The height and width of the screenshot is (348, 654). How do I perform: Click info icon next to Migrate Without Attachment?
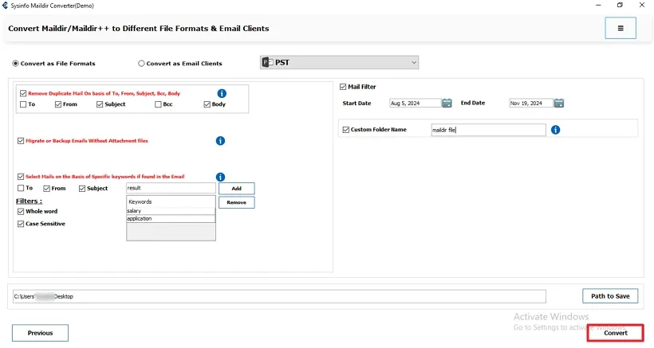[x=220, y=141]
